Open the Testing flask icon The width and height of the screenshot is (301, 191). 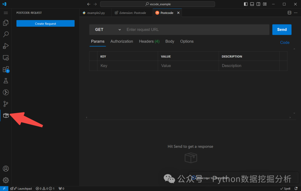[6, 81]
